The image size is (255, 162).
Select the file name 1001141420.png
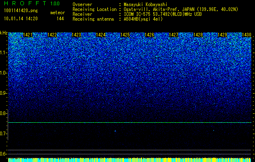[21, 11]
